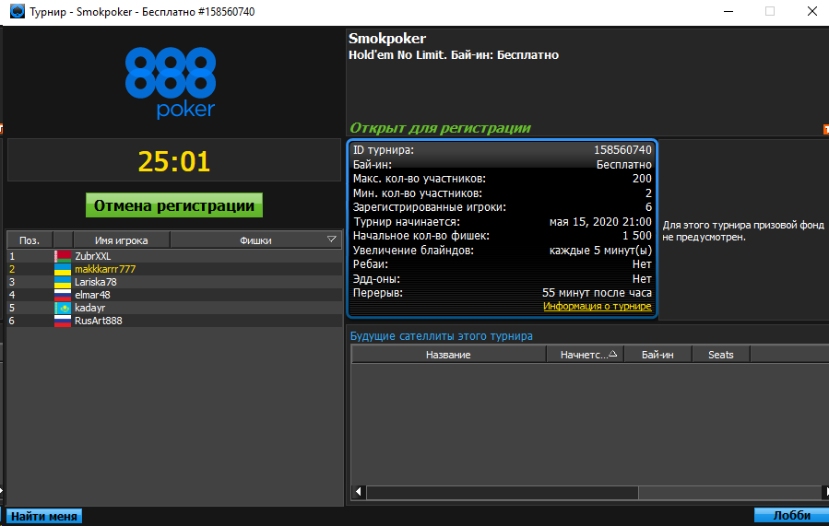Sort satellites by Начнетс... column

585,355
